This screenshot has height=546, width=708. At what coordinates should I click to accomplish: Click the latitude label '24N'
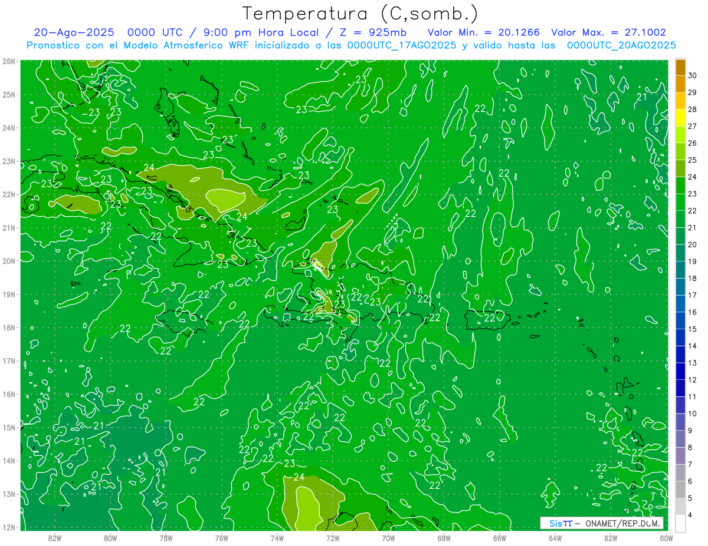pos(8,128)
